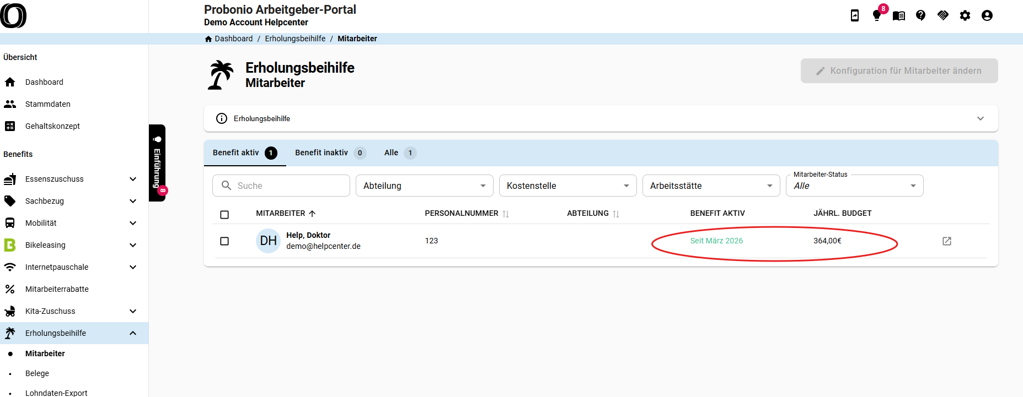The height and width of the screenshot is (397, 1023).
Task: Expand the Sachbezug submenu chevron
Action: (133, 201)
